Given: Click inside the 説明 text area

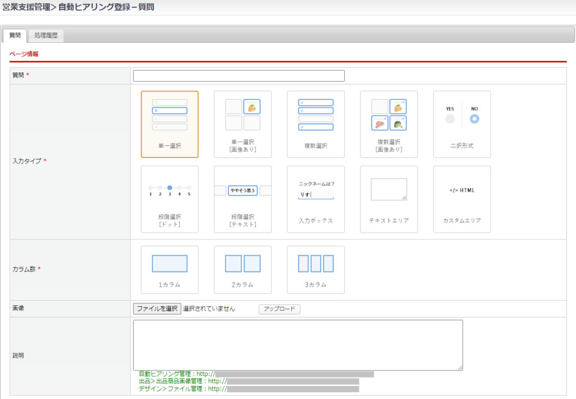Looking at the screenshot, I should [298, 345].
